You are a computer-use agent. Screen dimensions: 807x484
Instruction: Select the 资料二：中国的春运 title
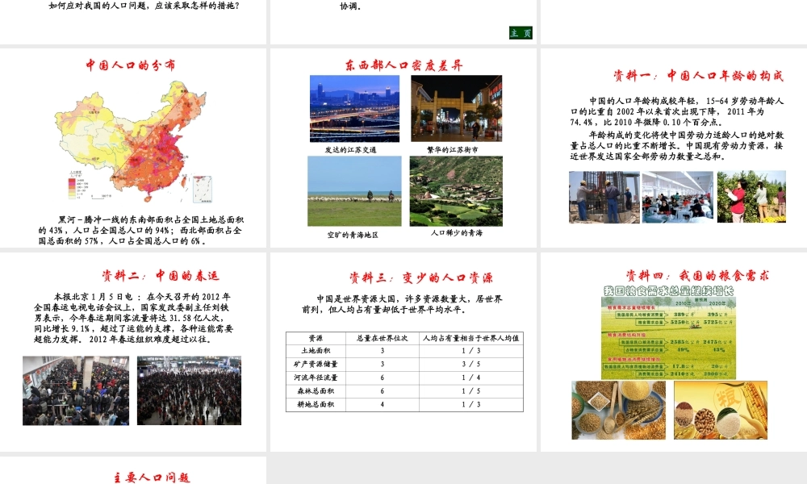tap(161, 276)
